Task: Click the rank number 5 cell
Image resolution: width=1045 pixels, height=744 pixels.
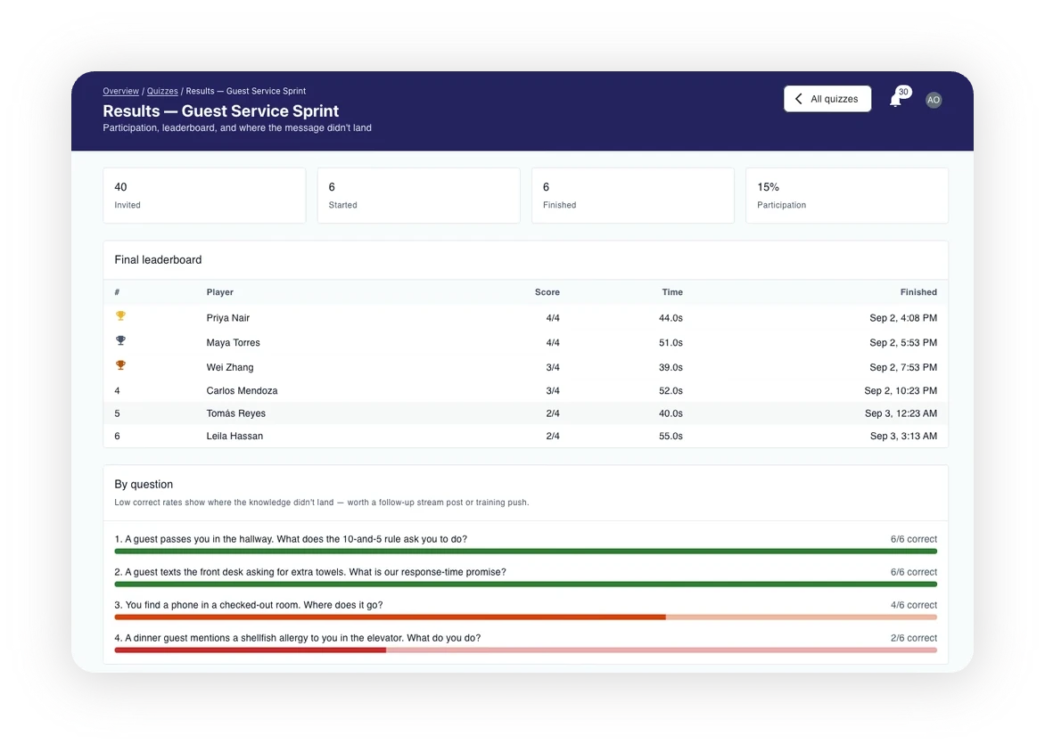Action: tap(118, 413)
